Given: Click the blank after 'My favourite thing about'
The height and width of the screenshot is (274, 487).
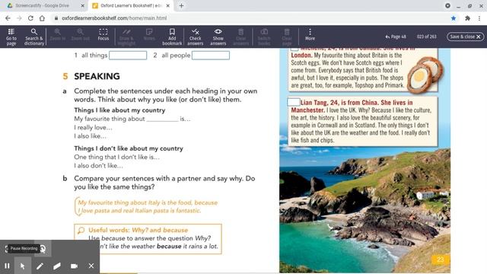Looking at the screenshot, I should point(162,119).
